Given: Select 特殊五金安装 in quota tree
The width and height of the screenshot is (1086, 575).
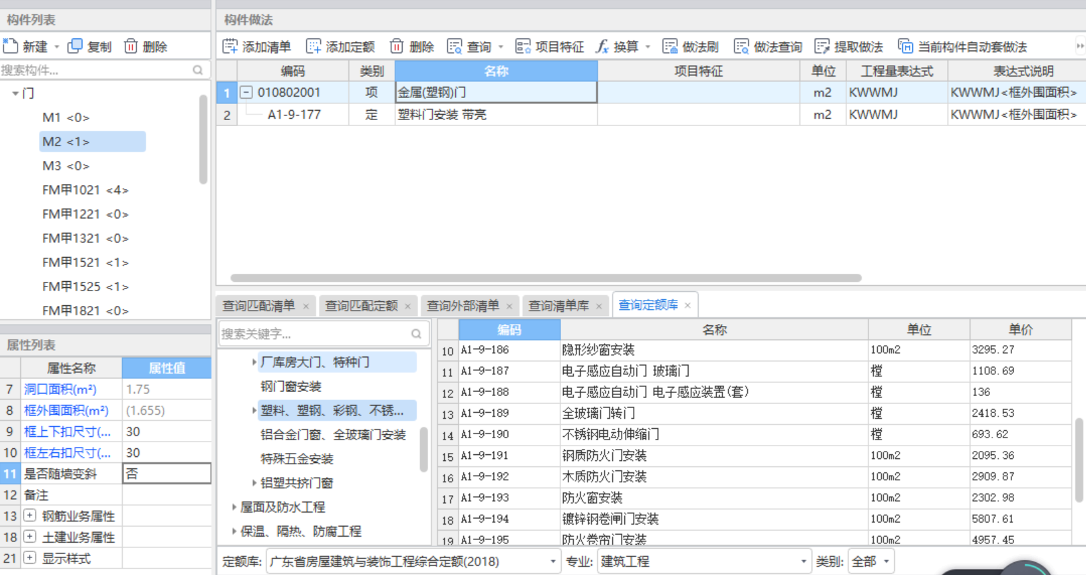Looking at the screenshot, I should pyautogui.click(x=297, y=459).
